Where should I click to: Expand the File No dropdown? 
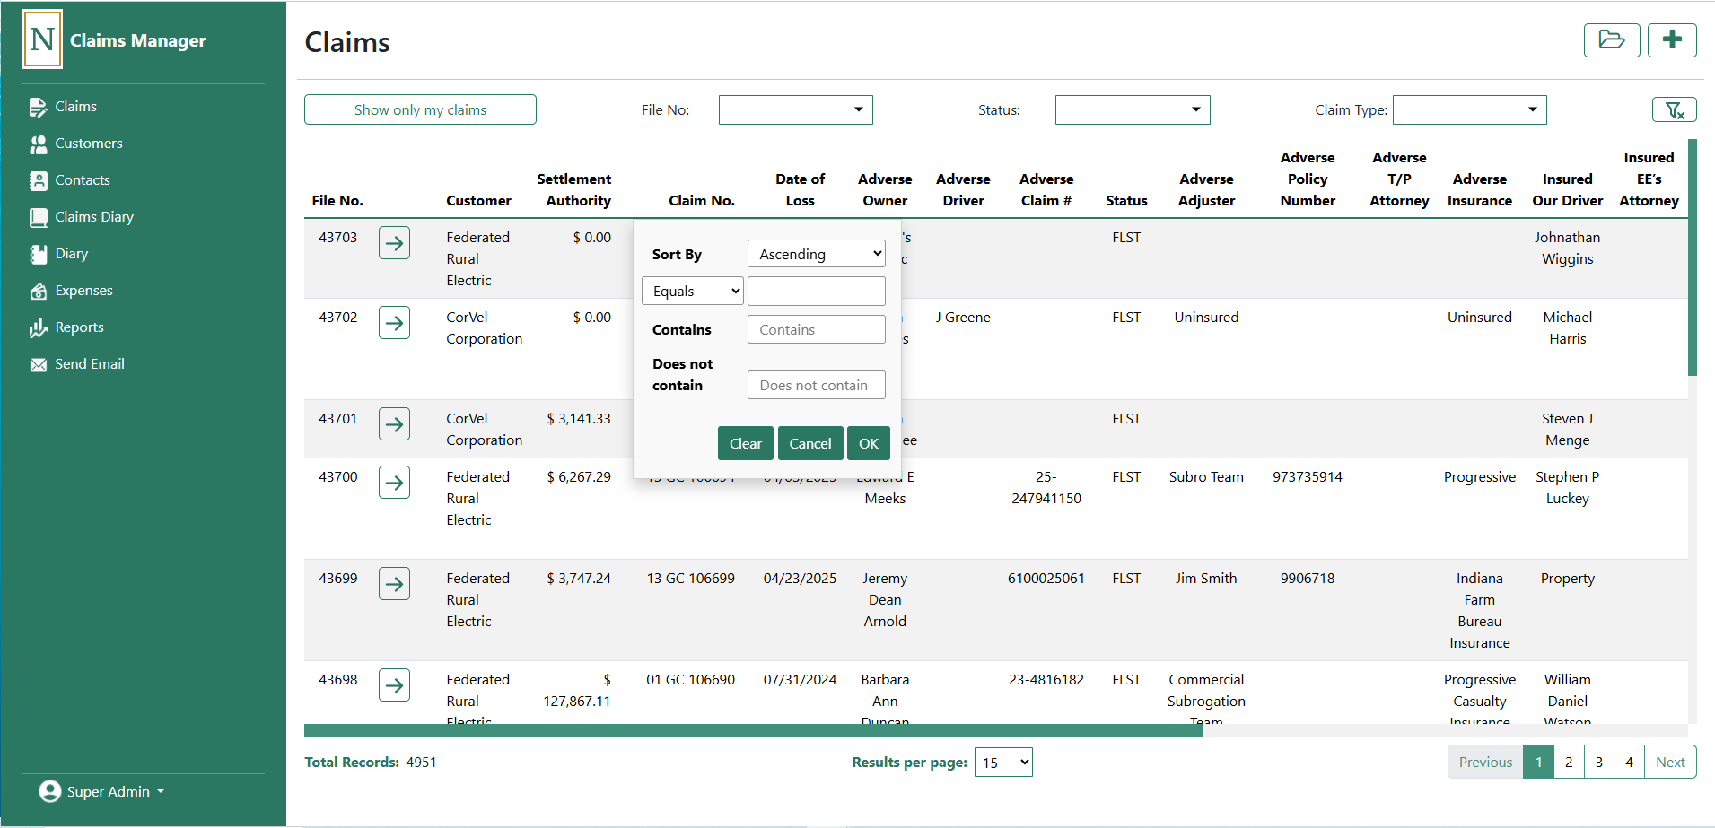click(795, 109)
